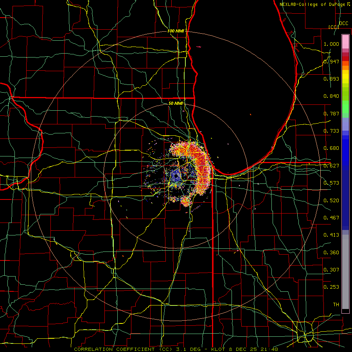Click the 0.840 scale value
Screen dimensions: 352x352
[331, 96]
